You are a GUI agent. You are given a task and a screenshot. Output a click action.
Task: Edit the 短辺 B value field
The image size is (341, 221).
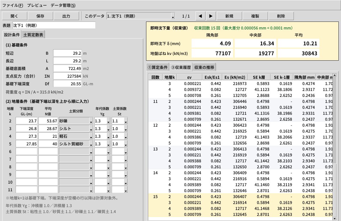(68, 53)
